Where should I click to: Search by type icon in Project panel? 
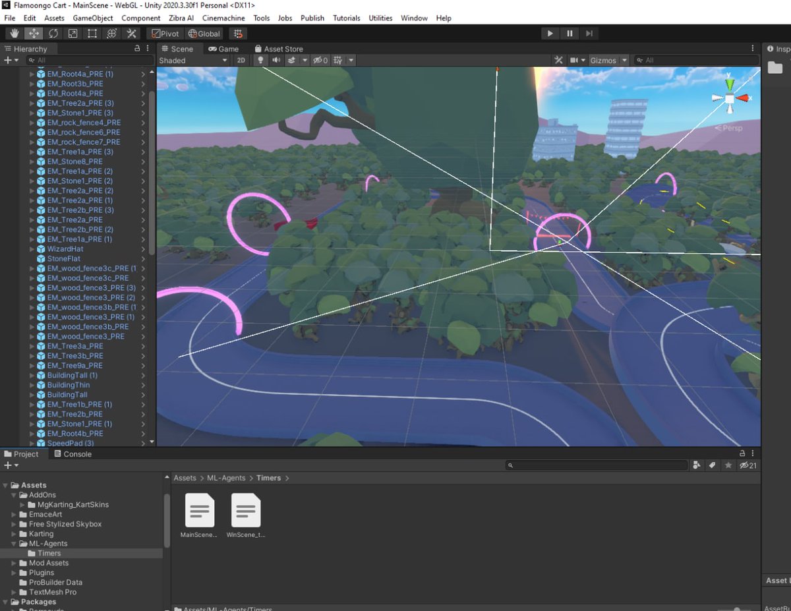tap(697, 465)
